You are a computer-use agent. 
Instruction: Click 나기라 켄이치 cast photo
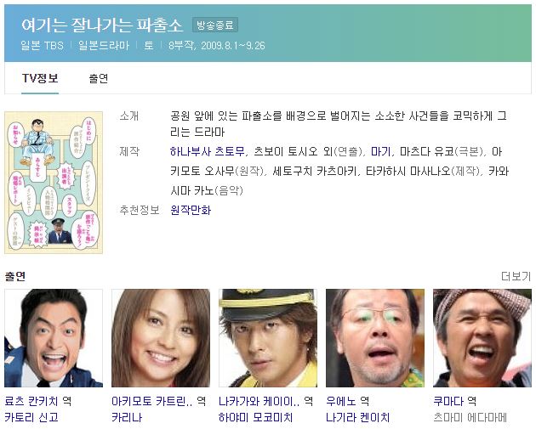[x=375, y=338]
